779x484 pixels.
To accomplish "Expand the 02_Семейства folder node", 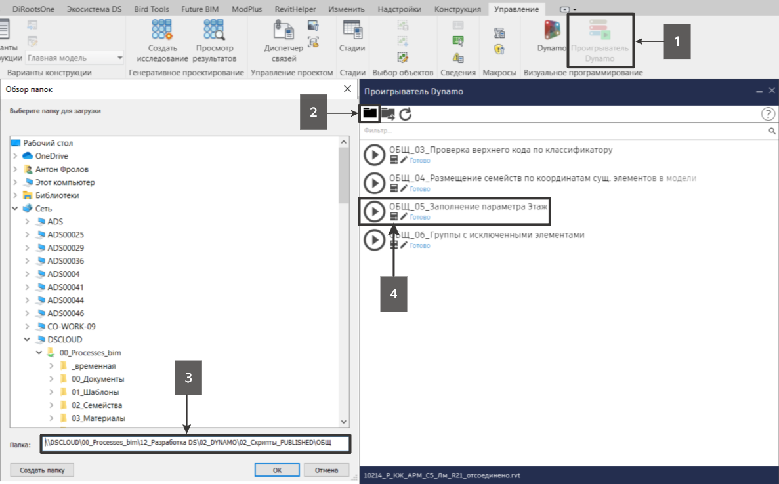I will pos(51,405).
